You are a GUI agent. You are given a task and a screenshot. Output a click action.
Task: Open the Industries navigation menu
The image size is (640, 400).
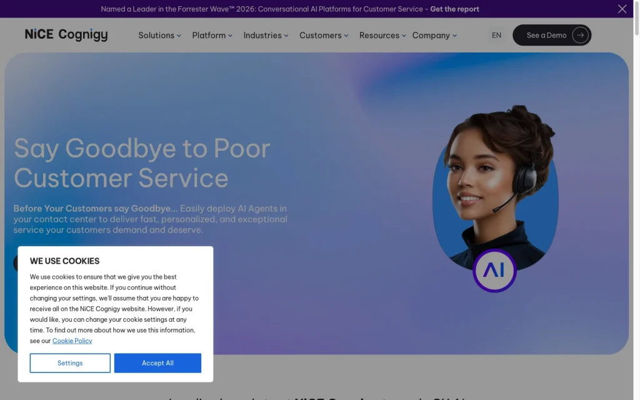266,36
